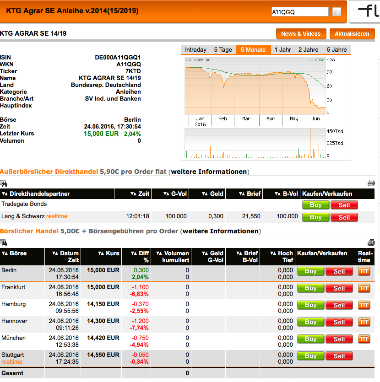Click the binoculars icon above Direkthandelspartner table
The image size is (380, 382).
pos(3,183)
